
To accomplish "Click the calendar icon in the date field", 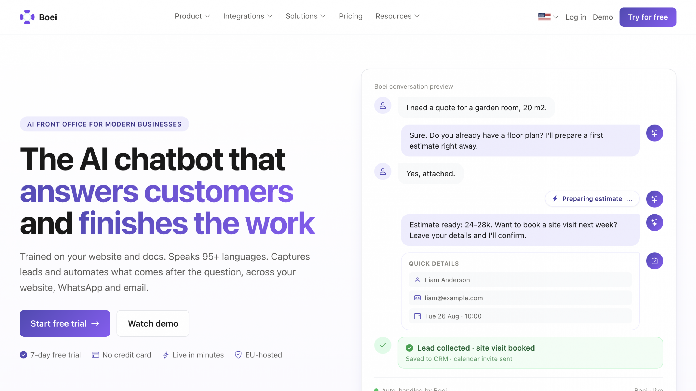I will (417, 316).
